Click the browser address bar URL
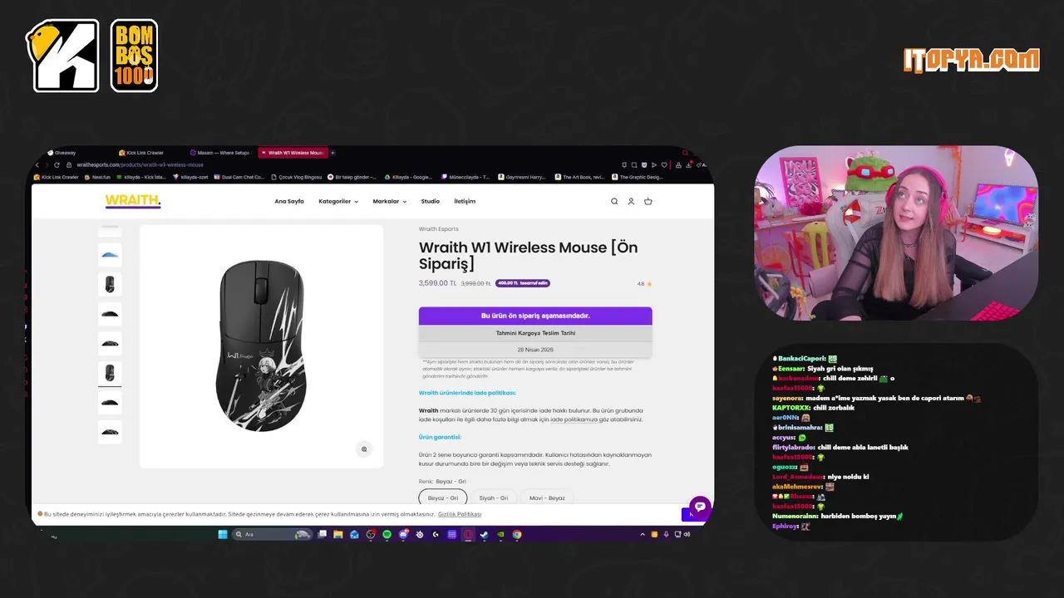Screen dimensions: 1064x598 coord(140,164)
